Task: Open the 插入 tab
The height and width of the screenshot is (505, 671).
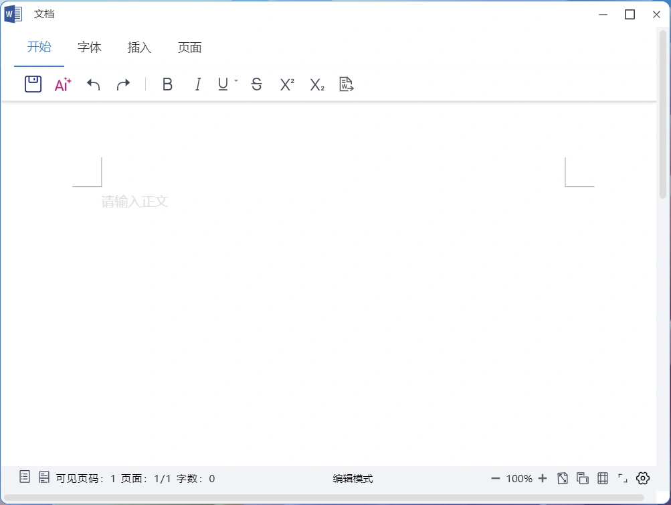Action: pos(140,48)
